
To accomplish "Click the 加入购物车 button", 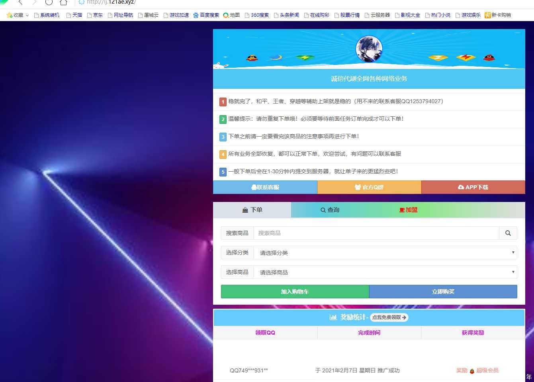I will (x=295, y=292).
